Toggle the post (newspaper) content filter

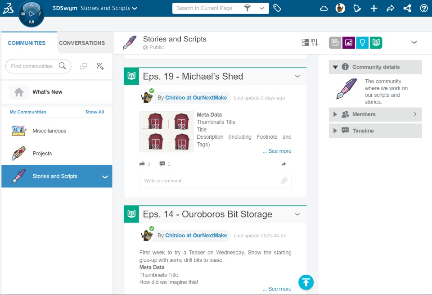335,43
